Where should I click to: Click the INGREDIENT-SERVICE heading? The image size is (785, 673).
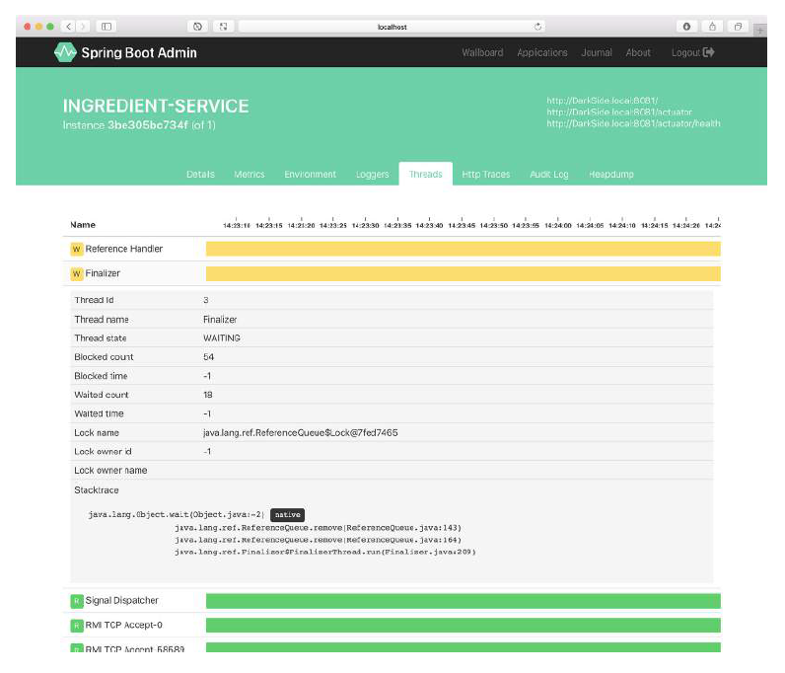[156, 106]
